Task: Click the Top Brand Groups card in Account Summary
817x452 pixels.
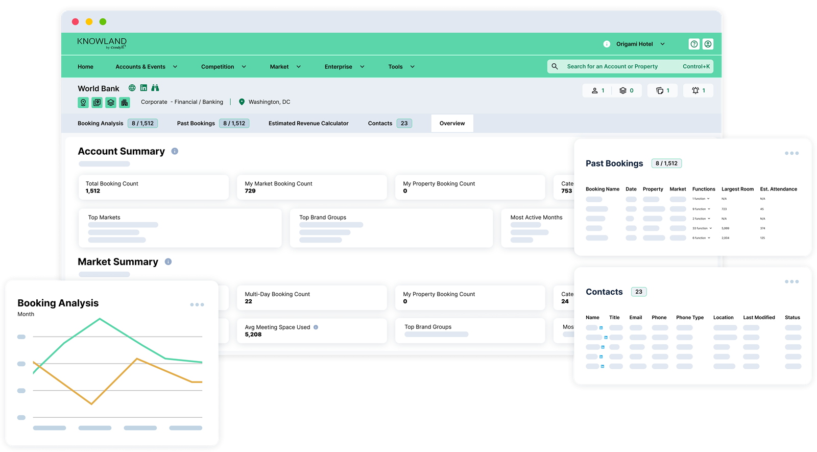Action: [x=392, y=228]
